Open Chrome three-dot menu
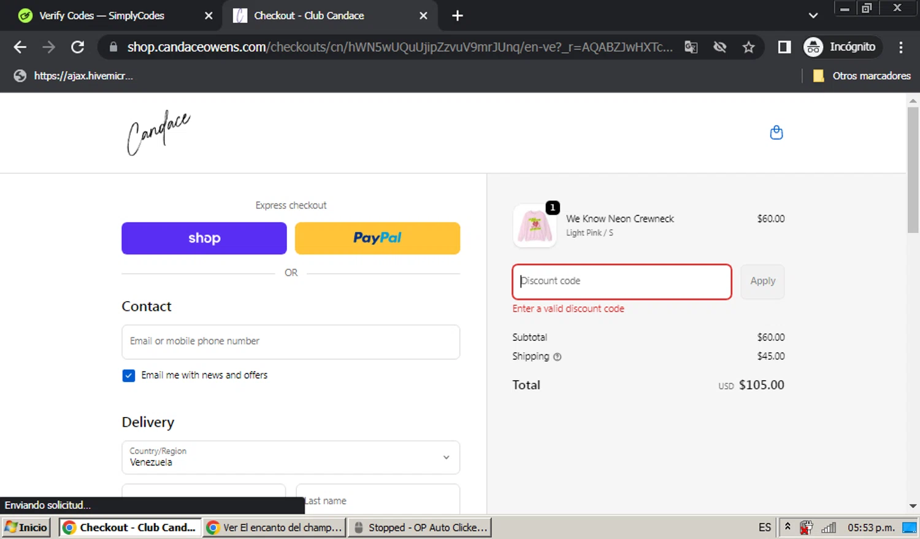 pyautogui.click(x=900, y=47)
